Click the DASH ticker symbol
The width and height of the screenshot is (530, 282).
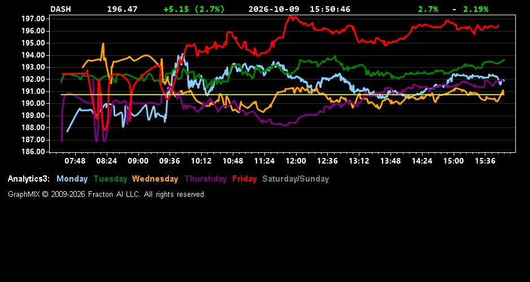coord(60,9)
